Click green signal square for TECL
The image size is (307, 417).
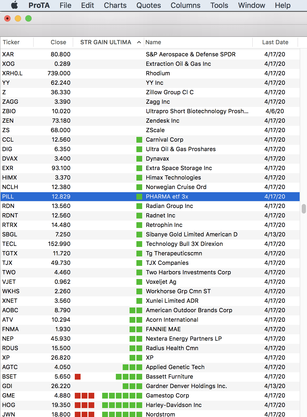139,244
